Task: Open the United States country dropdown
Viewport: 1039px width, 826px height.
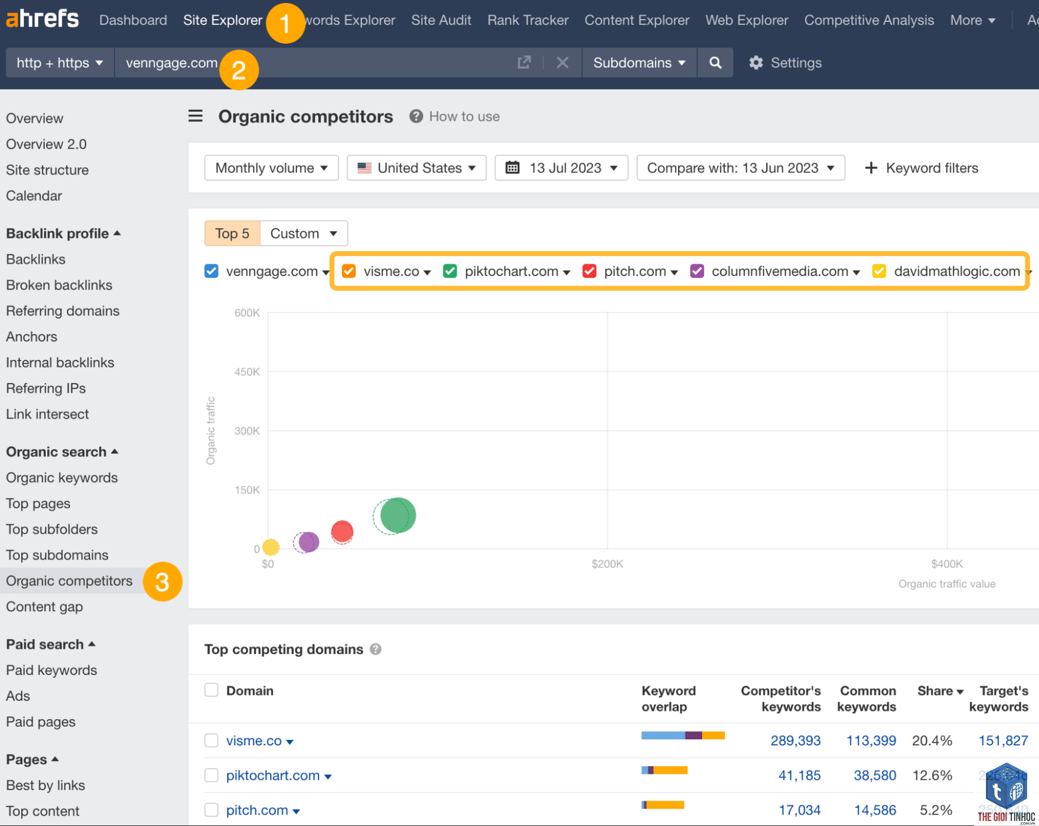Action: 416,167
